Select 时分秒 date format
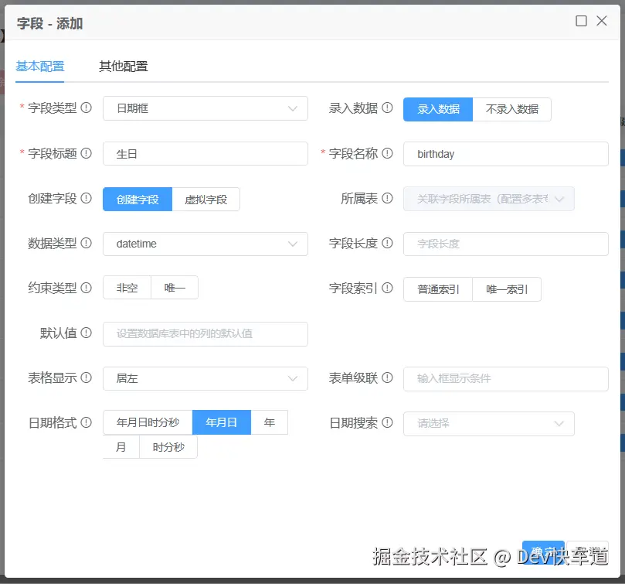Image resolution: width=625 pixels, height=584 pixels. click(168, 446)
